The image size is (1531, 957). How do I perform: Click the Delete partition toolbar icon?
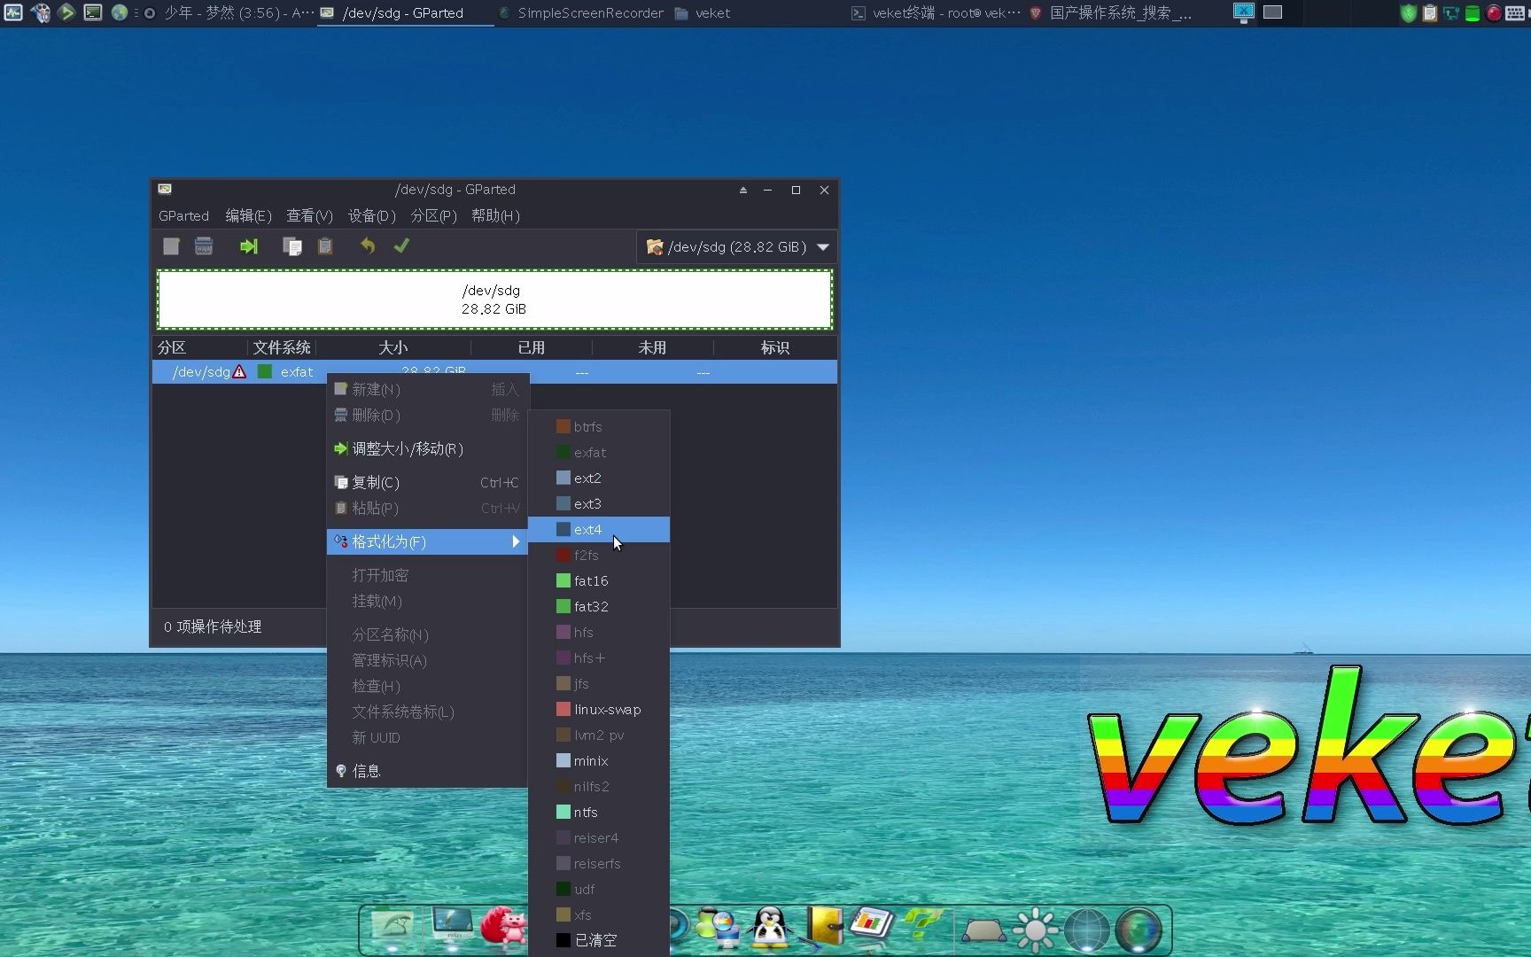click(204, 246)
